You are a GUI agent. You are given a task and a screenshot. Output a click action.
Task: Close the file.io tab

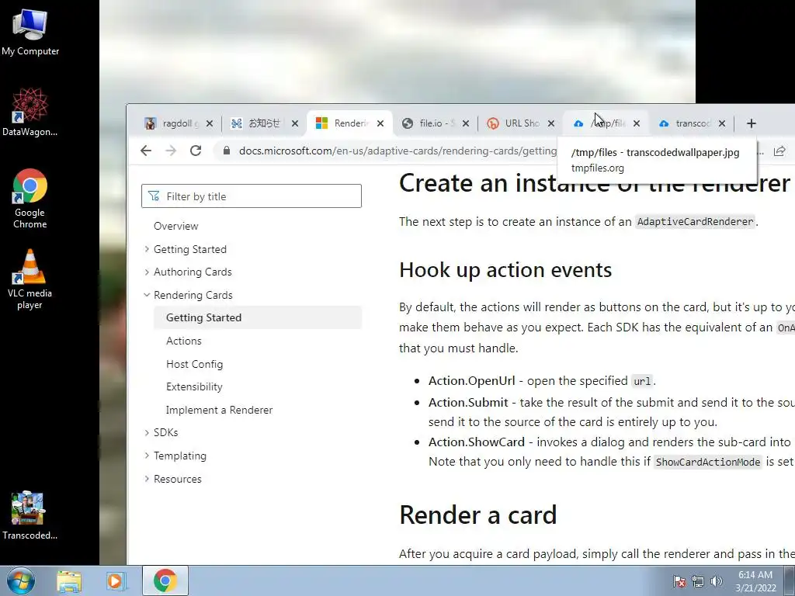coord(466,123)
